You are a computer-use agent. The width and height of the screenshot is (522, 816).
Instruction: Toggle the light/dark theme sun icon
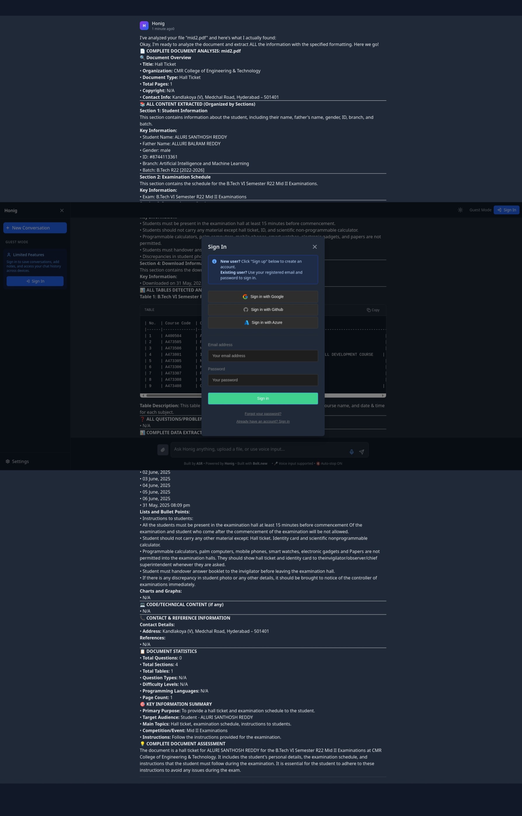click(460, 210)
